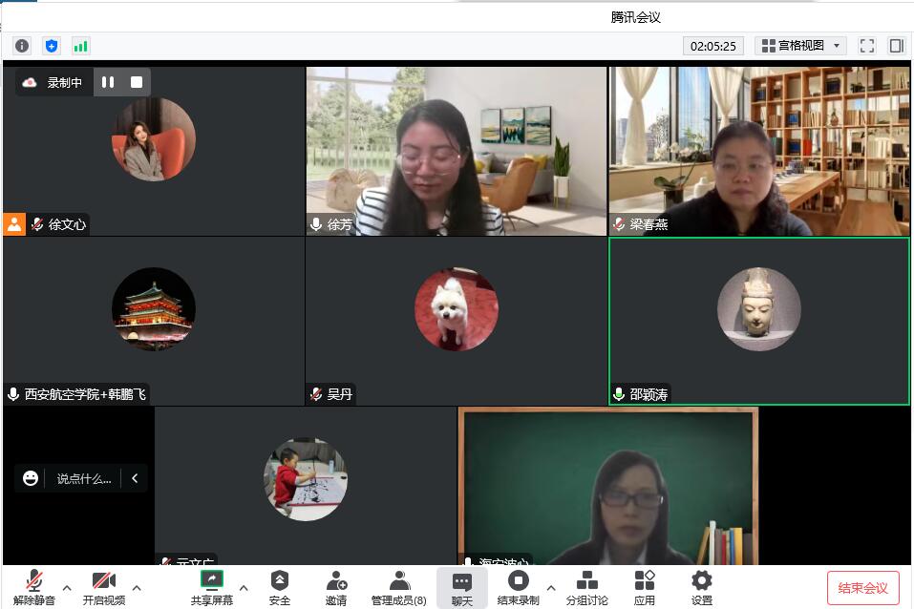Stop recording via 结束录制 button
This screenshot has height=609, width=914.
coord(518,586)
